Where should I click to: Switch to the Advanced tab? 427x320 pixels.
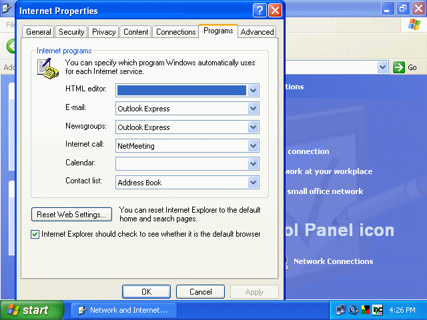pyautogui.click(x=257, y=32)
